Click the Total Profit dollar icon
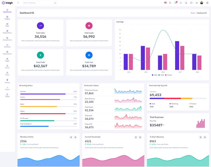The height and width of the screenshot is (167, 211). pyautogui.click(x=40, y=55)
